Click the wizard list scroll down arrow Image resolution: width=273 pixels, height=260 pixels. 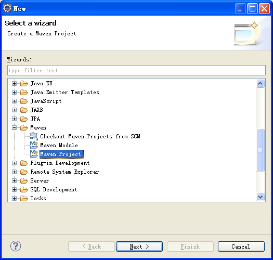tap(261, 197)
